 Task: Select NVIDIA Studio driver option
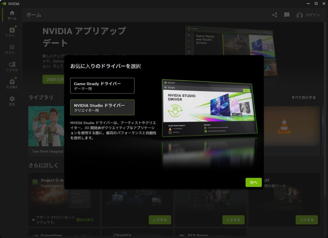click(x=102, y=107)
